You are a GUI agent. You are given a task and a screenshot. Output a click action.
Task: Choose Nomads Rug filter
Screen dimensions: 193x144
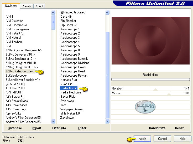(69, 80)
